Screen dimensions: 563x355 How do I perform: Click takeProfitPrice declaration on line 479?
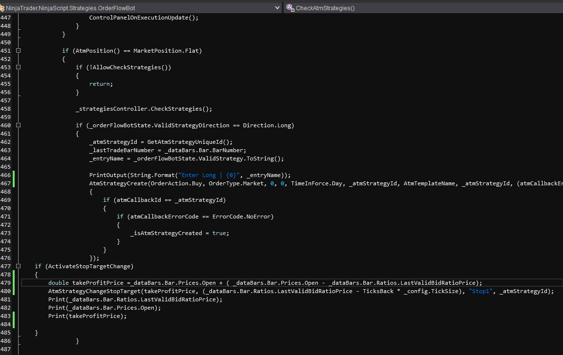98,282
